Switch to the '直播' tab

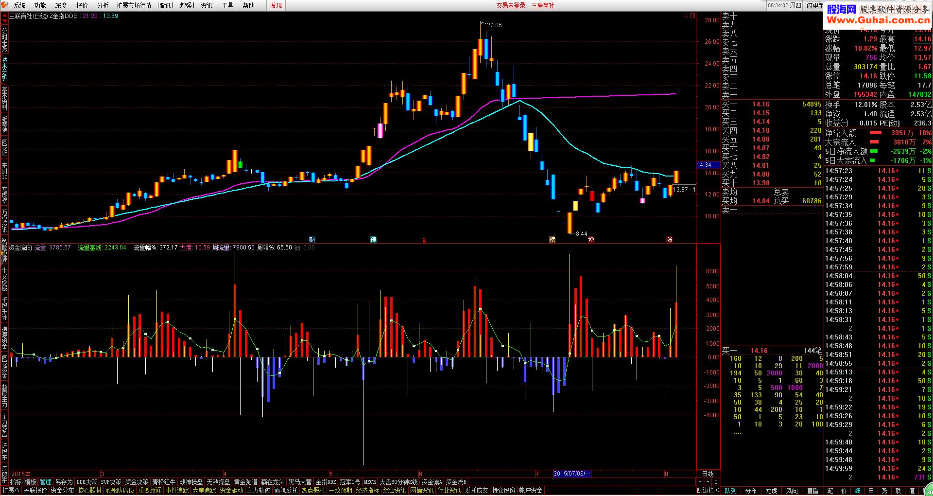point(812,491)
